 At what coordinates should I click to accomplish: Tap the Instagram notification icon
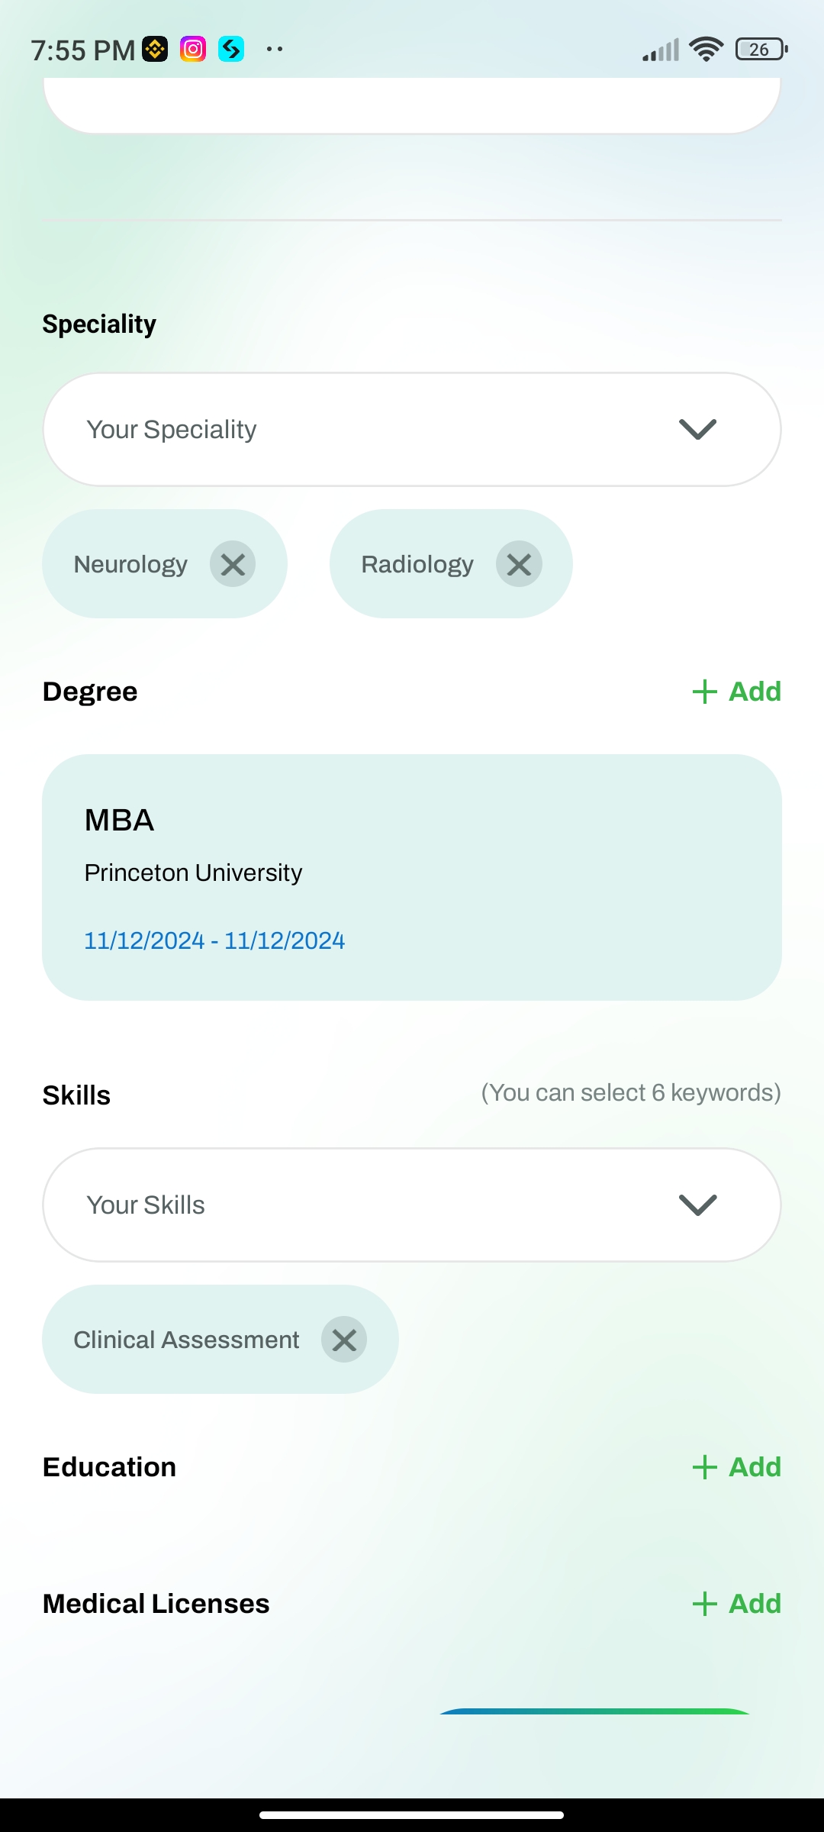tap(193, 50)
